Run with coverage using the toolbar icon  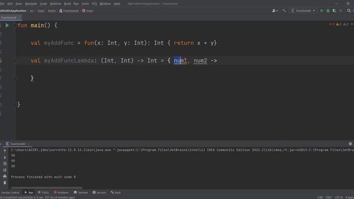pyautogui.click(x=334, y=11)
